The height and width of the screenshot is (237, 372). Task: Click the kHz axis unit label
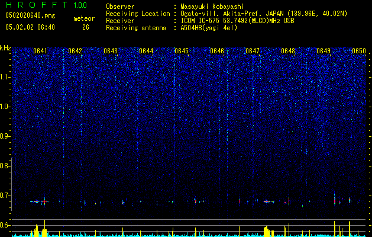click(5, 48)
